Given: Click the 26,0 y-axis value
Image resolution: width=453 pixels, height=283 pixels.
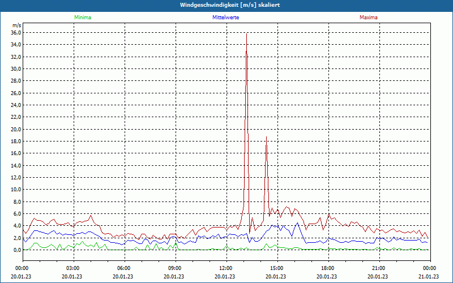Looking at the screenshot, I should (16, 93).
